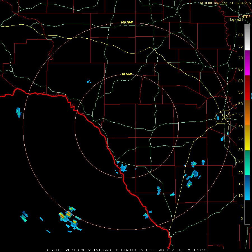
Task: Select the yellow segment of the color scale
Action: point(247,137)
